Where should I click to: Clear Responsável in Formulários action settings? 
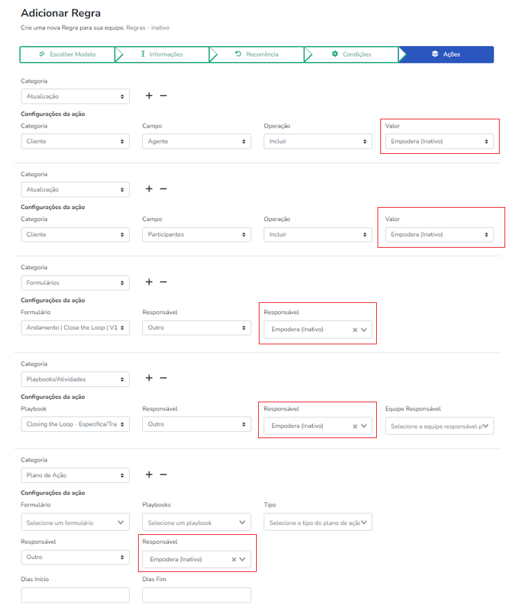[x=355, y=330]
